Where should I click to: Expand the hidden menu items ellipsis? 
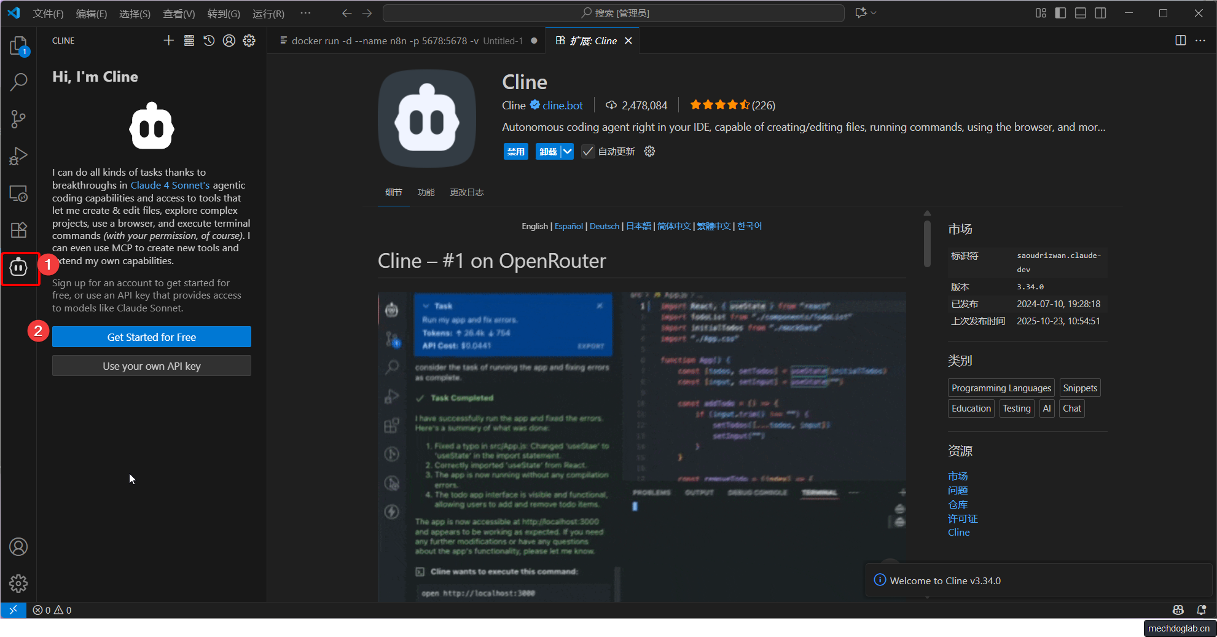pos(305,13)
